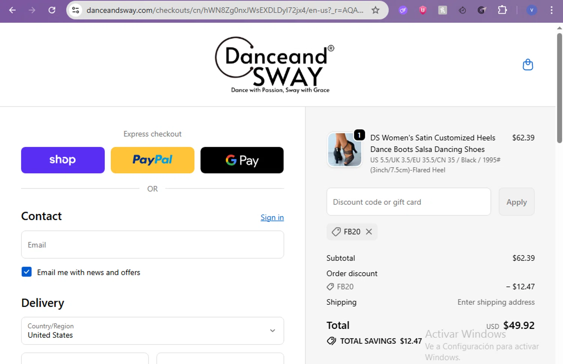Screen dimensions: 563x364
Task: Open site information icon in address bar
Action: (x=76, y=10)
